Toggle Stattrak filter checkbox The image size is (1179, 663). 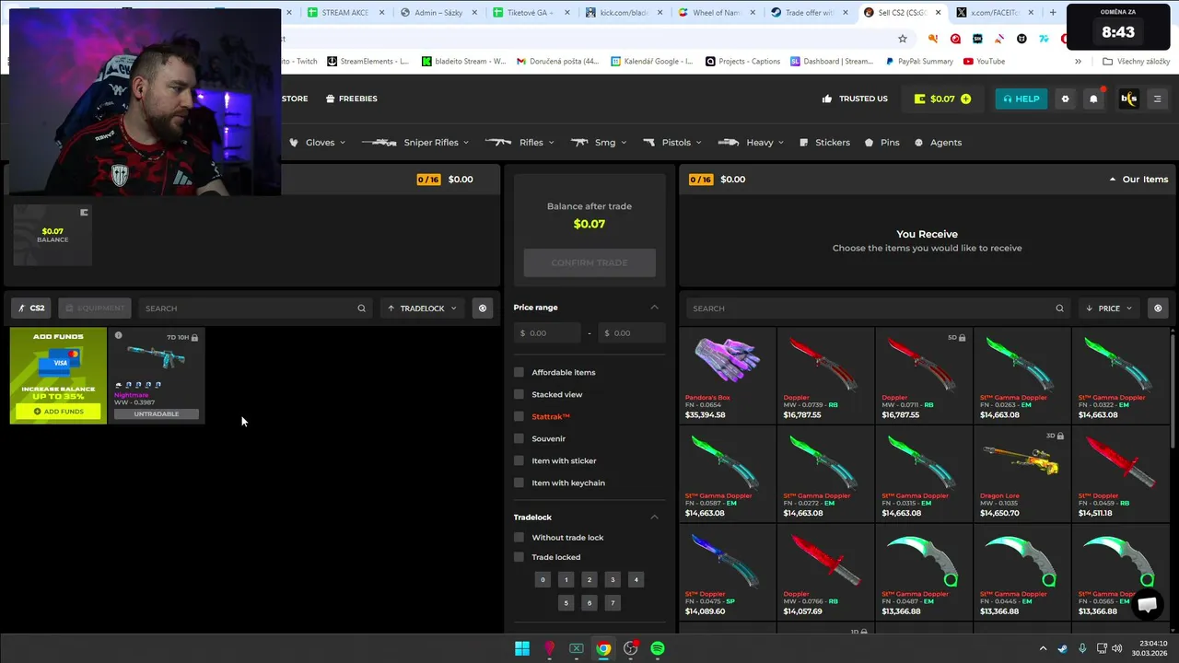[x=519, y=416]
